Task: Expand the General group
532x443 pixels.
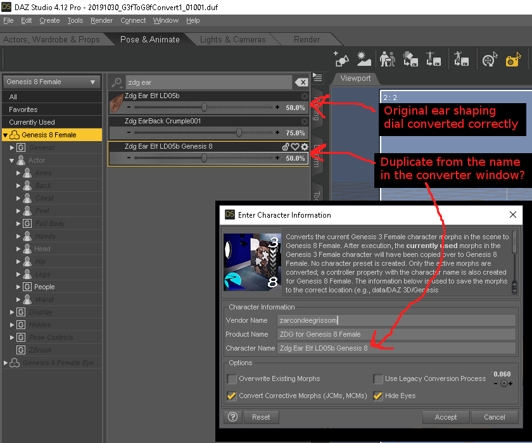Action: coord(12,147)
